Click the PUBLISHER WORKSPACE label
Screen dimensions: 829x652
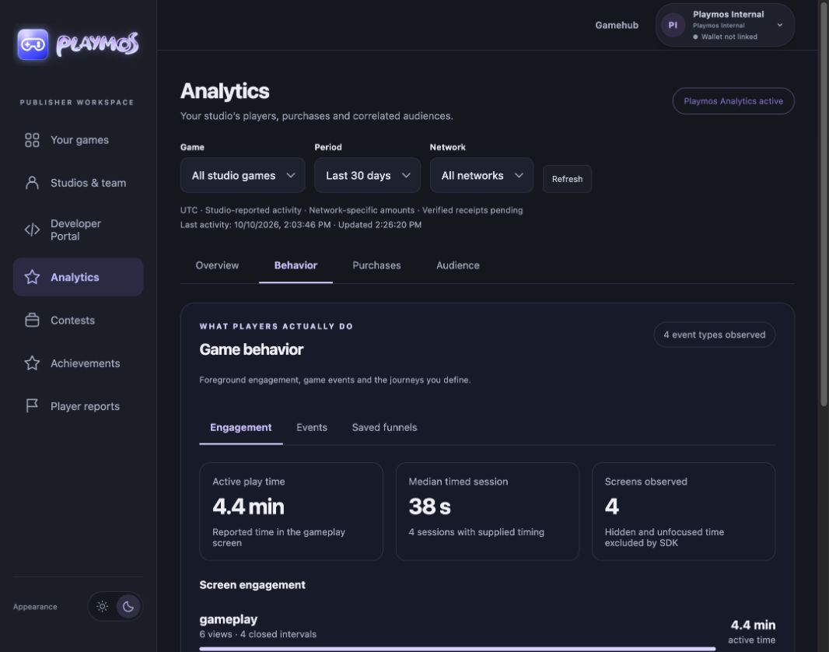(x=77, y=102)
